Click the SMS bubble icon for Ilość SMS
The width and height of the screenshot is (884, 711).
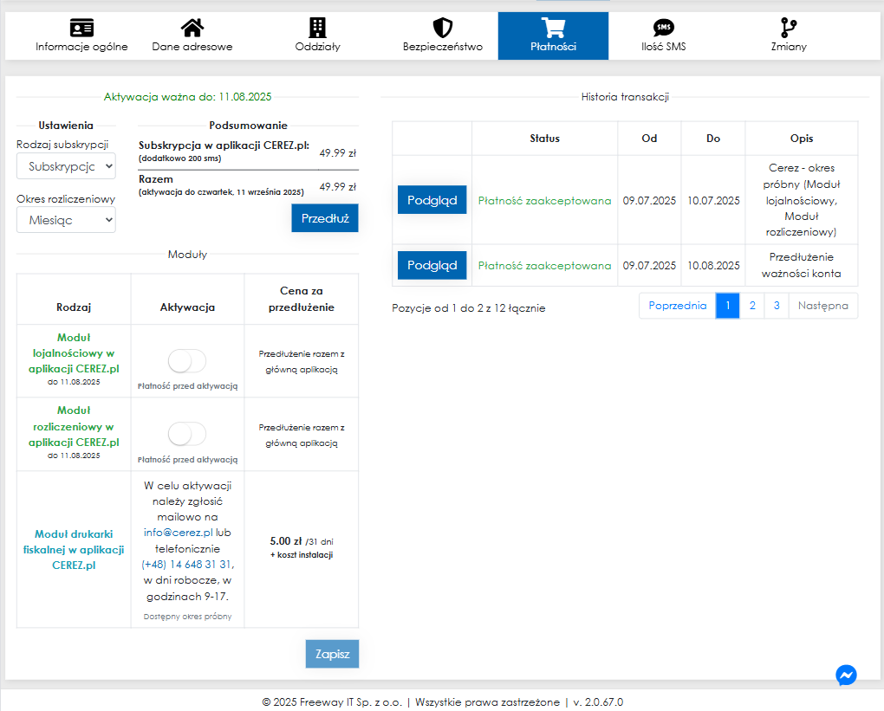pos(663,28)
